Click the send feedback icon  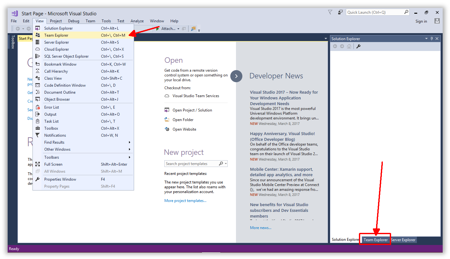click(x=340, y=12)
